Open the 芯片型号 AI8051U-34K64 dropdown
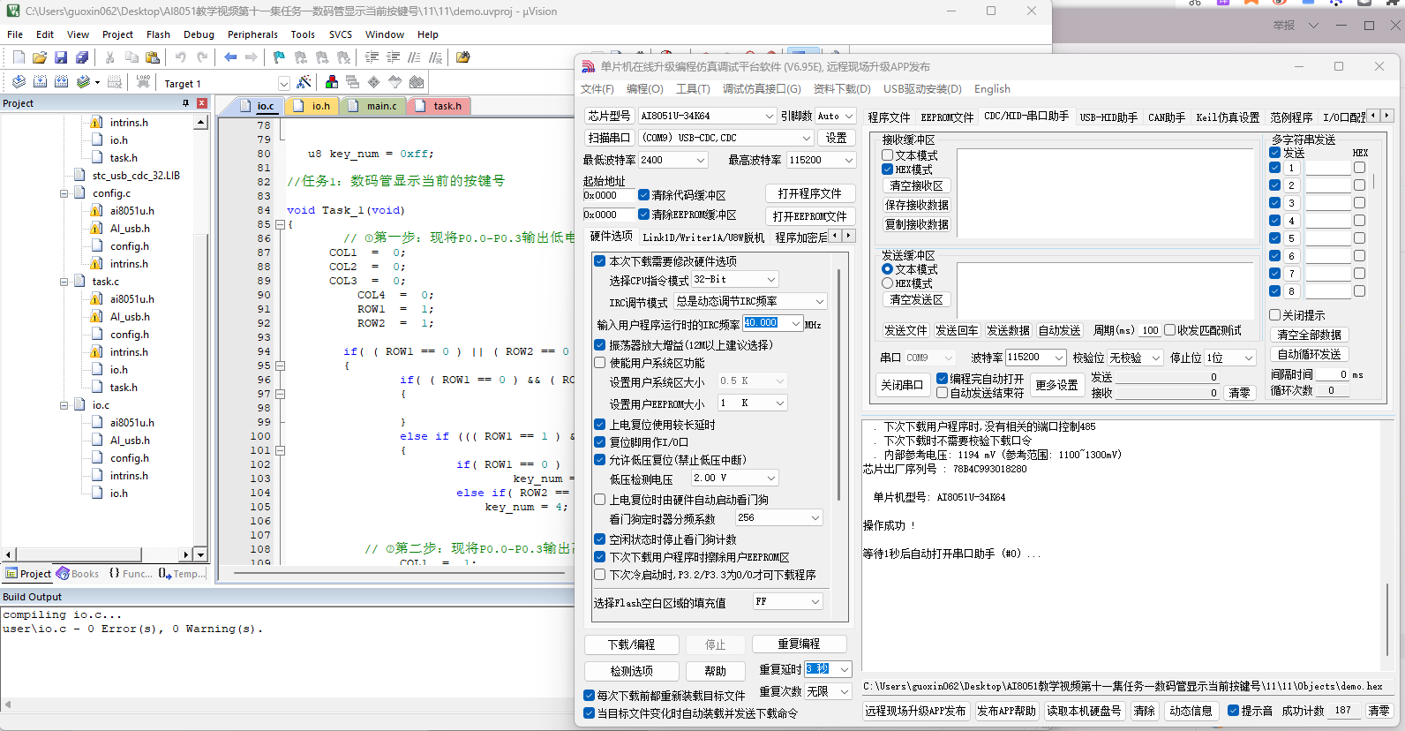This screenshot has width=1405, height=731. coord(770,117)
